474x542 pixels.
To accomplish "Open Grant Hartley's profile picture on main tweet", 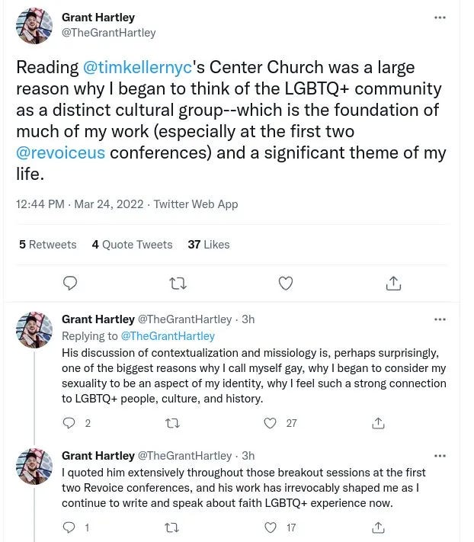I will coord(34,26).
